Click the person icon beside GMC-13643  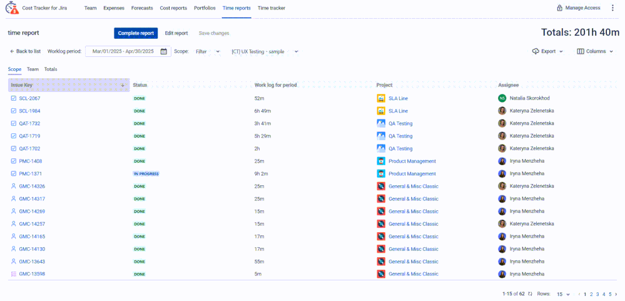[x=14, y=262]
